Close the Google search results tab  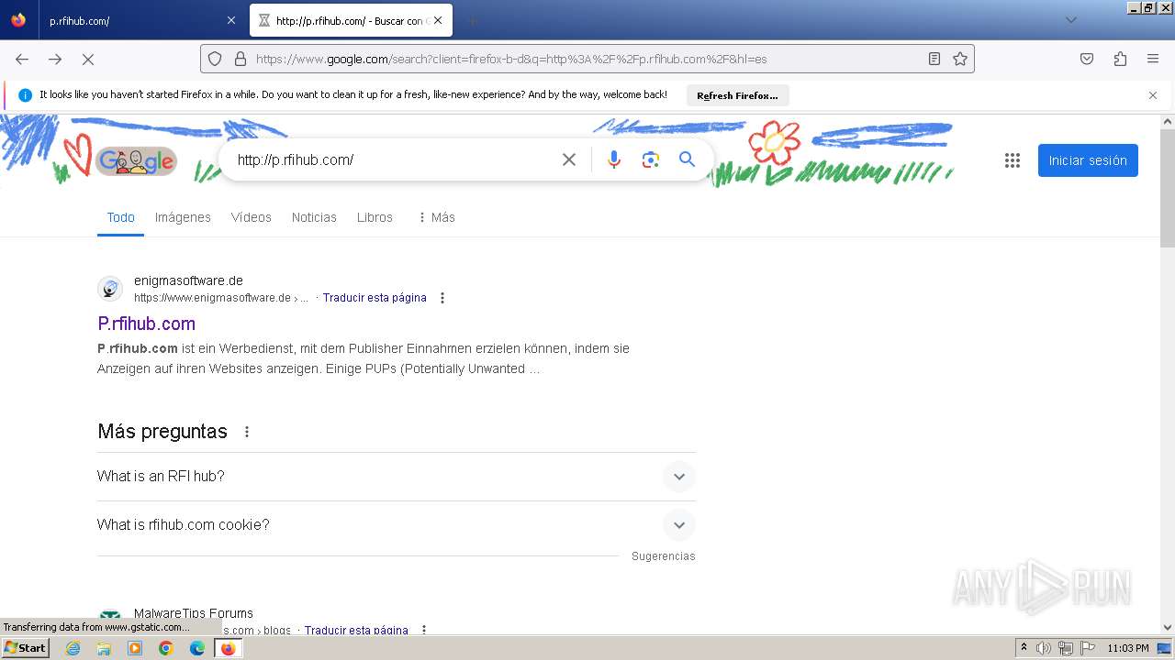tap(438, 20)
